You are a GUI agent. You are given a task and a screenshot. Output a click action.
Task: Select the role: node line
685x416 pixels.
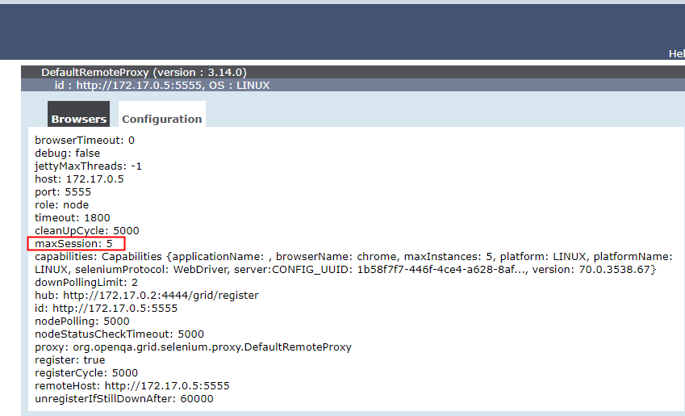click(x=61, y=204)
